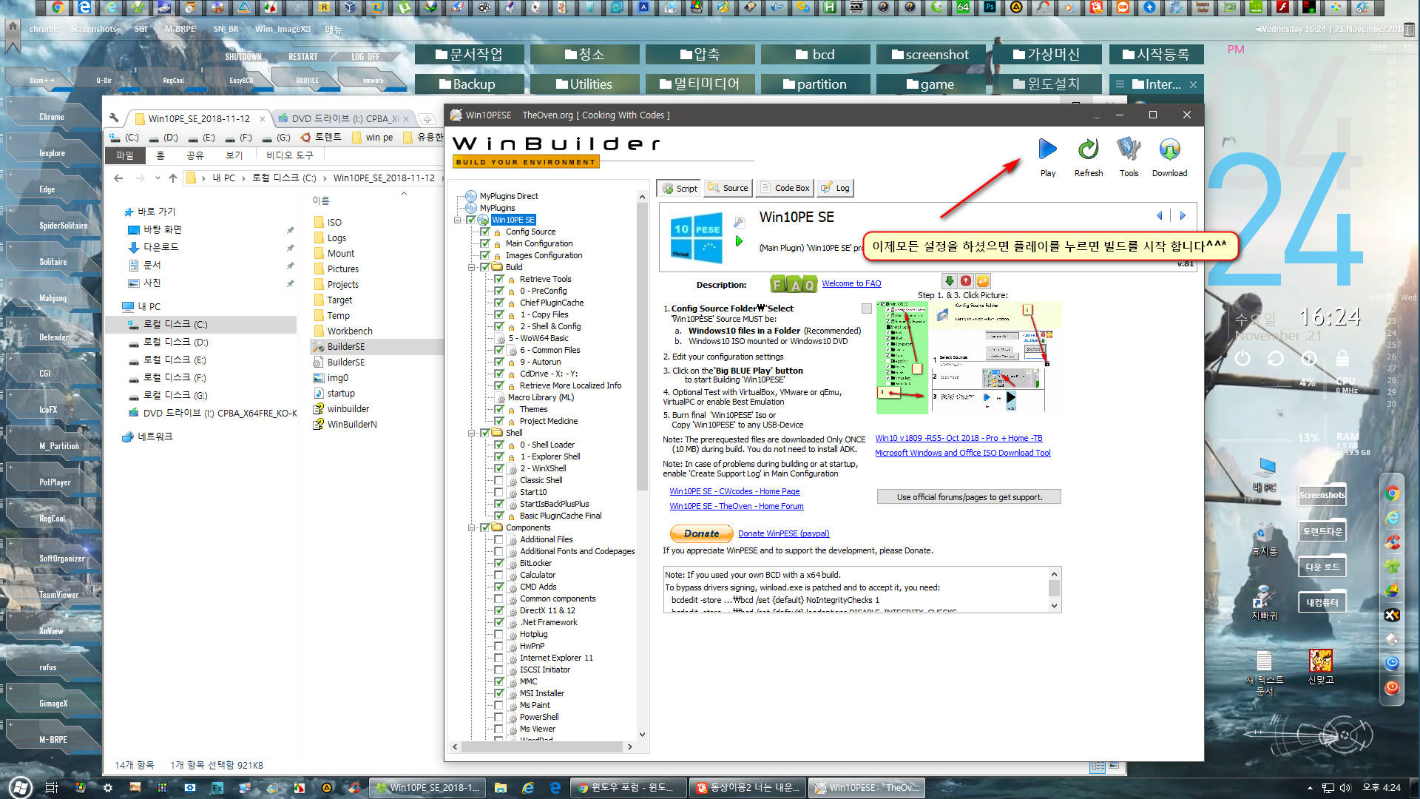1420x799 pixels.
Task: Click the FAQ badge image
Action: click(x=793, y=284)
